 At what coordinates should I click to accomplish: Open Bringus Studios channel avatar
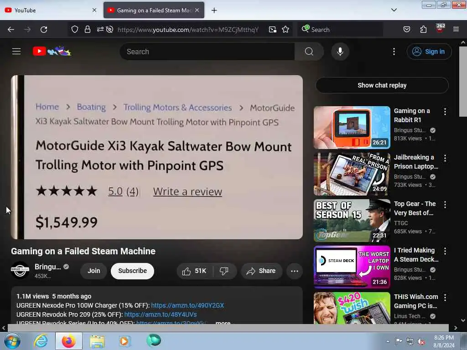point(20,270)
